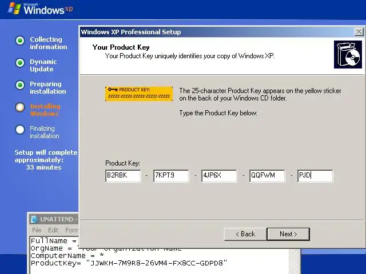Click the '33 minutes' remaining time text

click(x=43, y=167)
